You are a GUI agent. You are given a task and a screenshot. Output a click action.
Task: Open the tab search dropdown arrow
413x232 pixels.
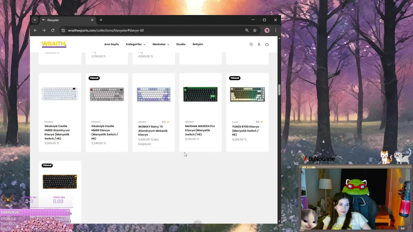click(35, 20)
